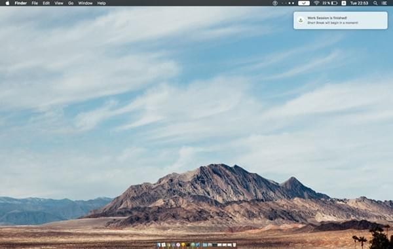Viewport: 393px width, 249px height.
Task: Click the Work Session finished notification banner
Action: tap(341, 20)
